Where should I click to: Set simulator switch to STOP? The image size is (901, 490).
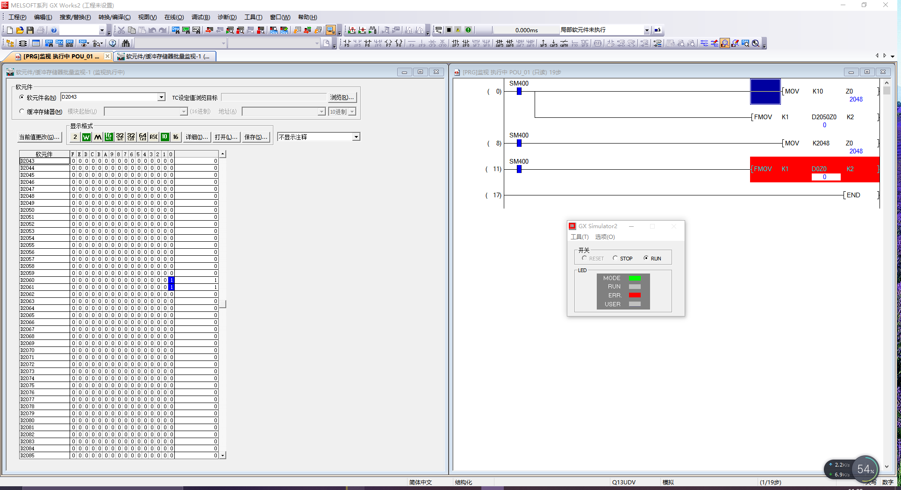pos(615,258)
